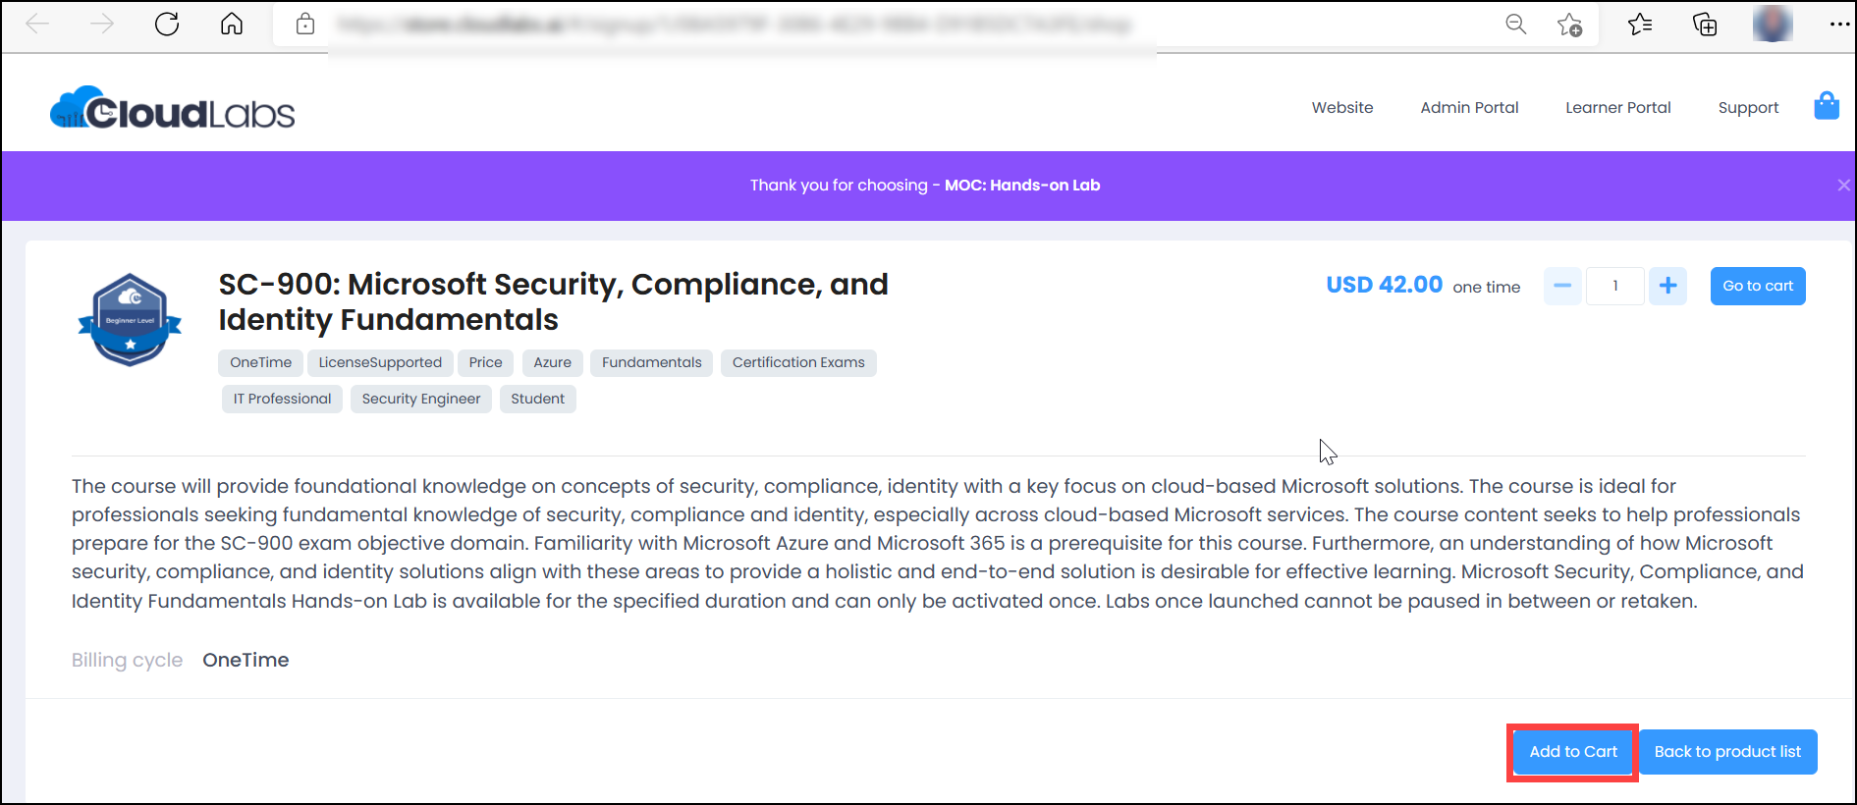Image resolution: width=1857 pixels, height=805 pixels.
Task: Click the Go to cart button
Action: (1757, 286)
